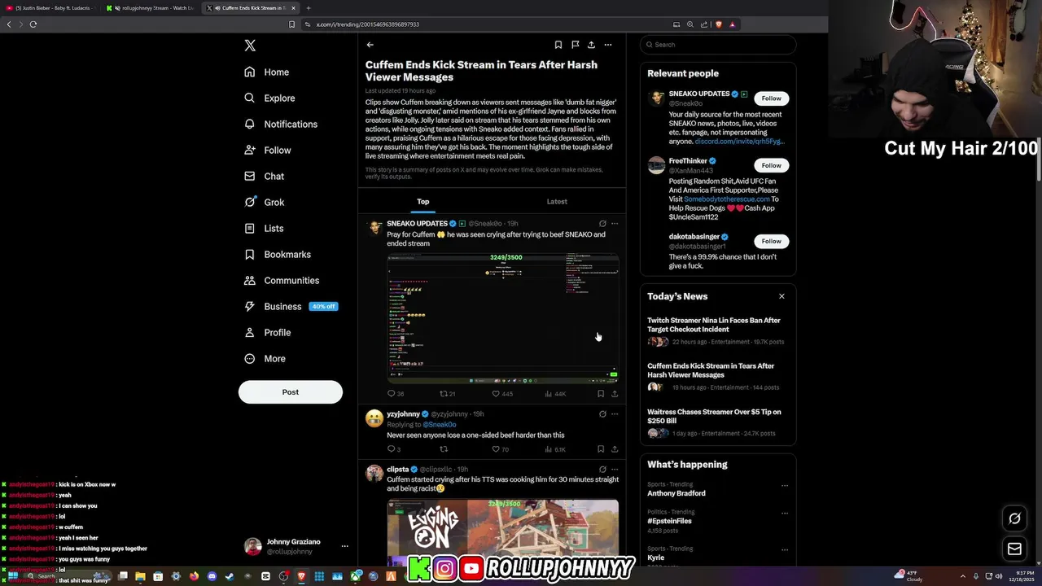This screenshot has width=1042, height=586.
Task: Follow SNEAKO UPDATES in Relevant people
Action: tap(771, 98)
